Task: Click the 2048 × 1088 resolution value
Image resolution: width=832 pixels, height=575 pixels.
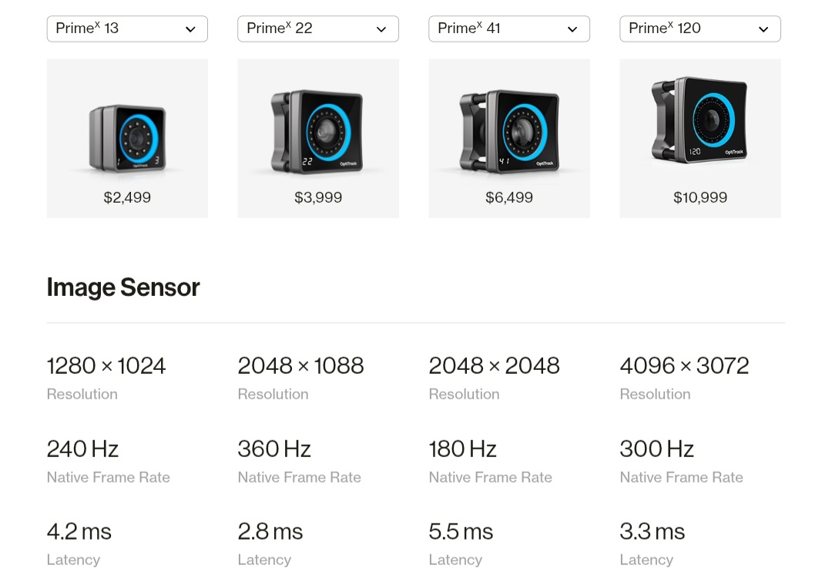Action: click(300, 366)
